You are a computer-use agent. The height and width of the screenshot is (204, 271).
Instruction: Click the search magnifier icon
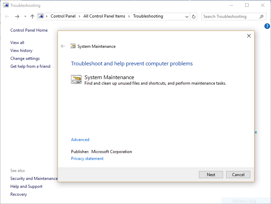tap(261, 17)
